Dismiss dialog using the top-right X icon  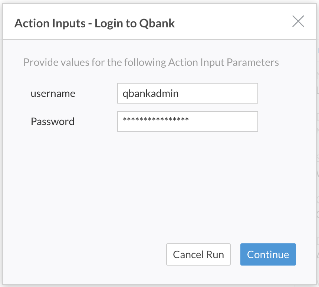298,21
